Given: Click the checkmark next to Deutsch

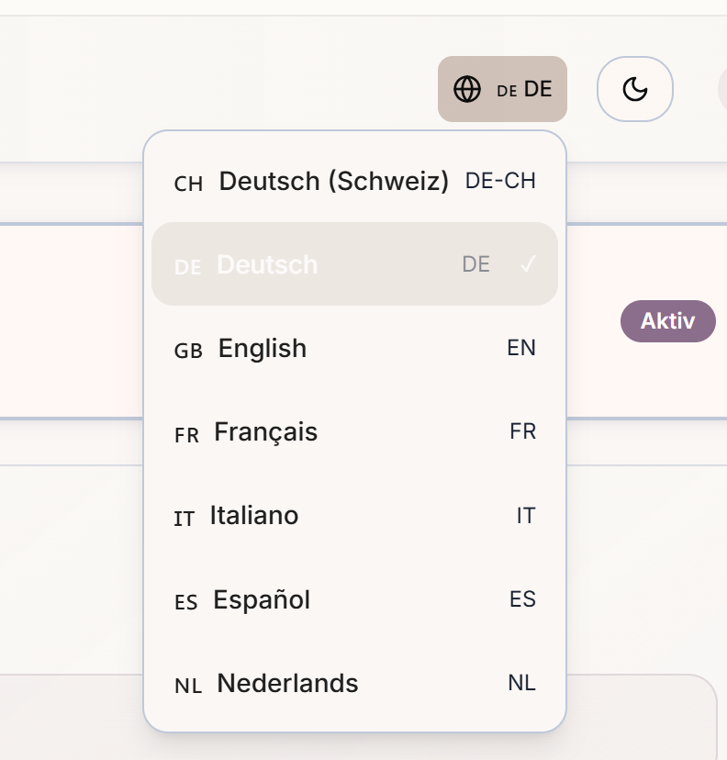Looking at the screenshot, I should point(530,264).
